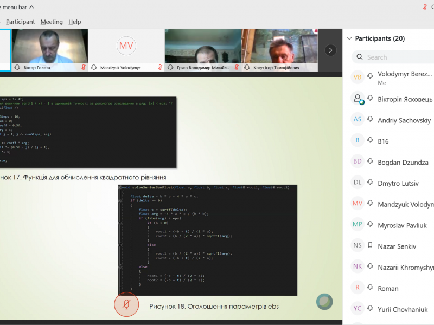This screenshot has height=325, width=434.
Task: Click the Webex Assistant circle icon
Action: pos(324,302)
